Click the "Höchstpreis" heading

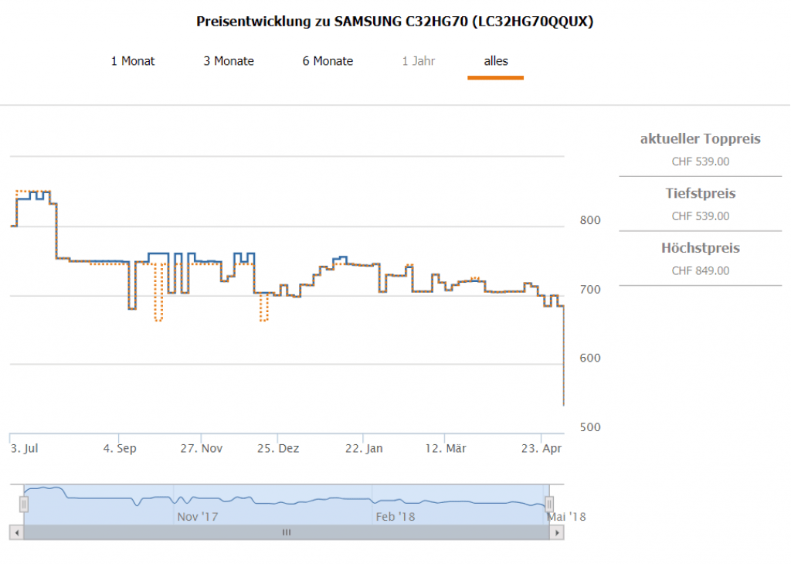[x=700, y=248]
